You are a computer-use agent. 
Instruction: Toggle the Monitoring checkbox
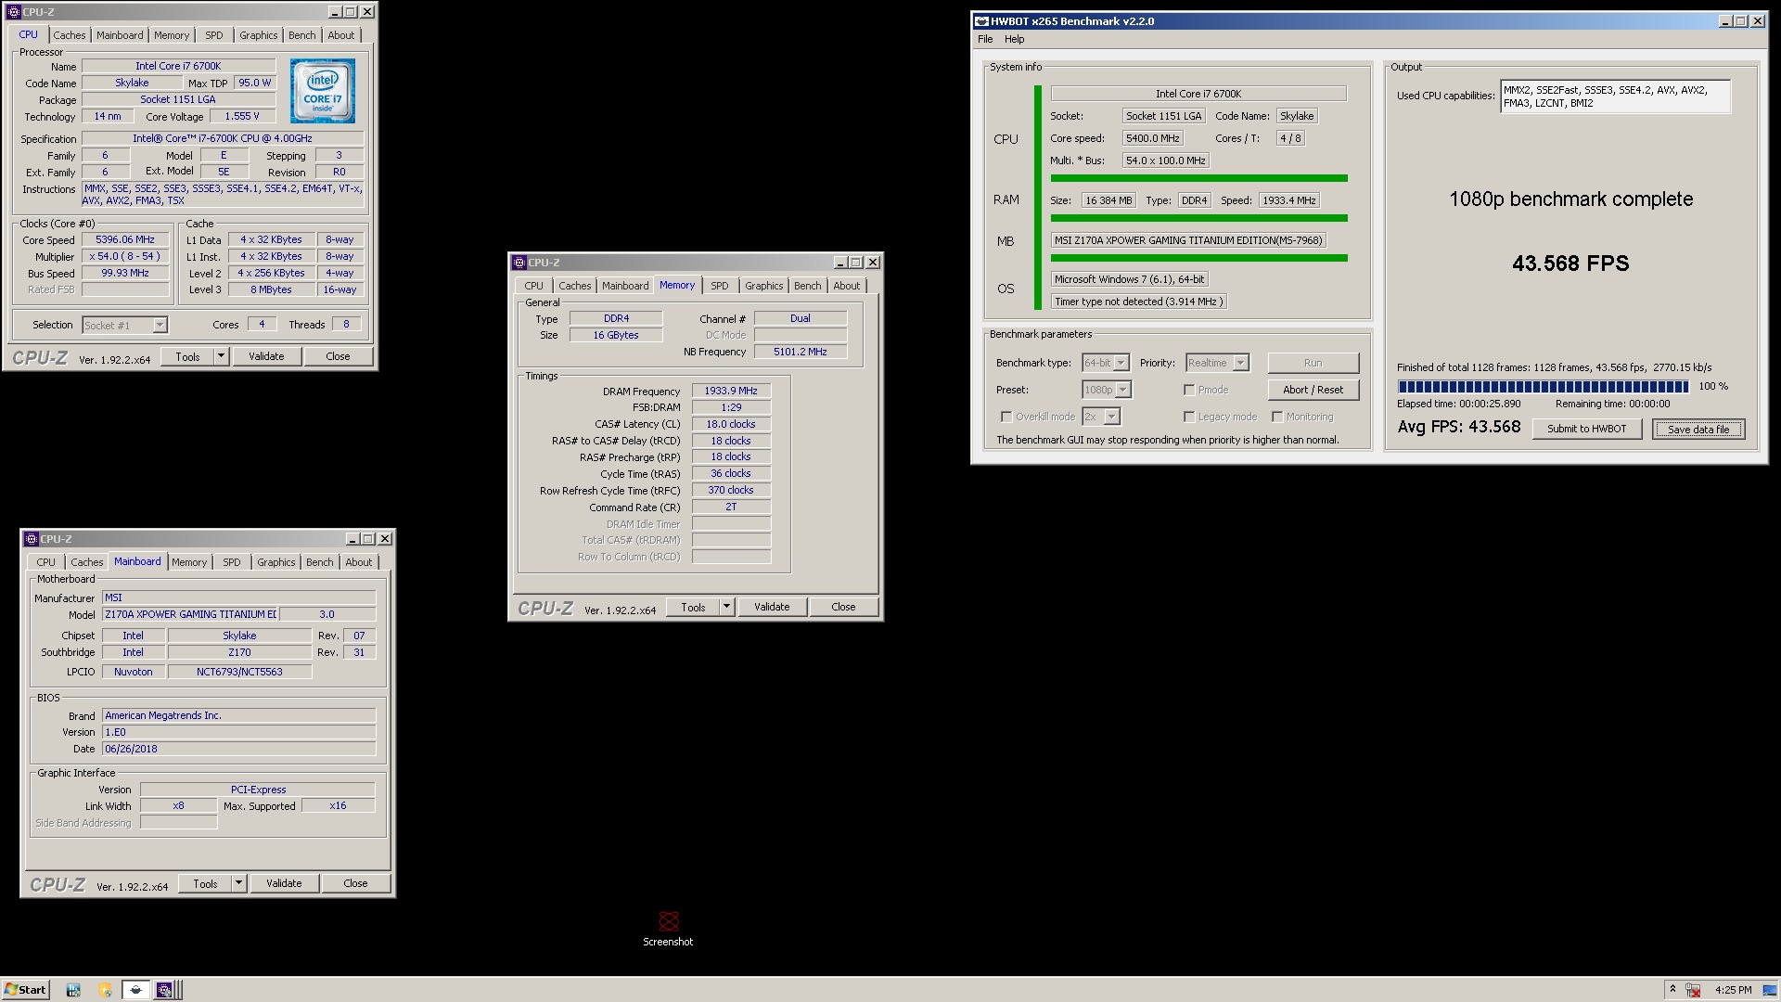pyautogui.click(x=1277, y=417)
